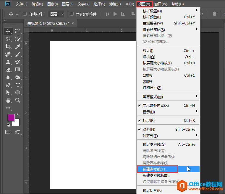Image resolution: width=225 pixels, height=194 pixels.
Task: Click the align vertical centers icon
Action: 115,14
